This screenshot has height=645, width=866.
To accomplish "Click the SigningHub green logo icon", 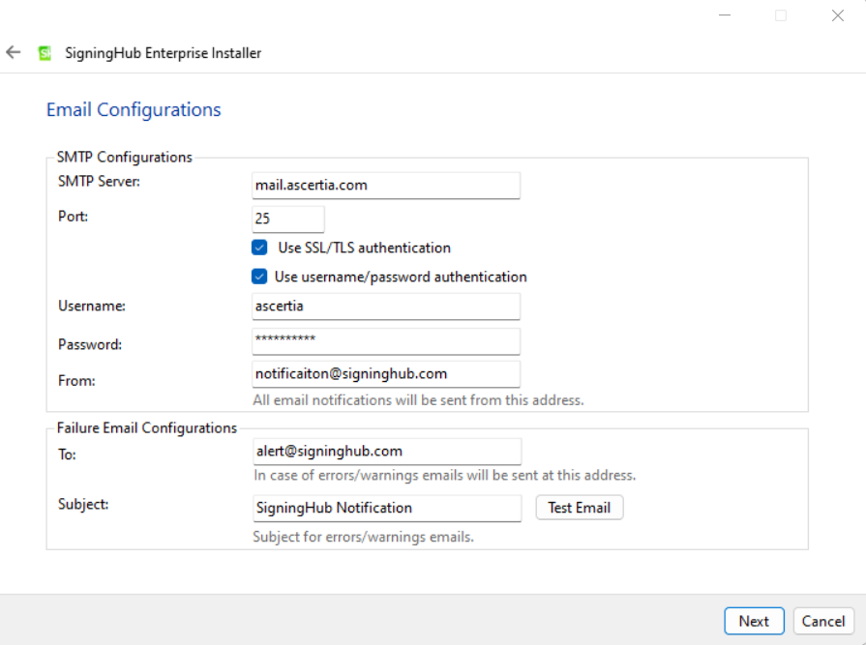I will (45, 53).
